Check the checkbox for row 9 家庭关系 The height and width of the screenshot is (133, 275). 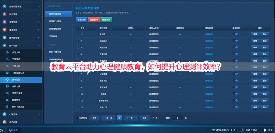point(78,87)
